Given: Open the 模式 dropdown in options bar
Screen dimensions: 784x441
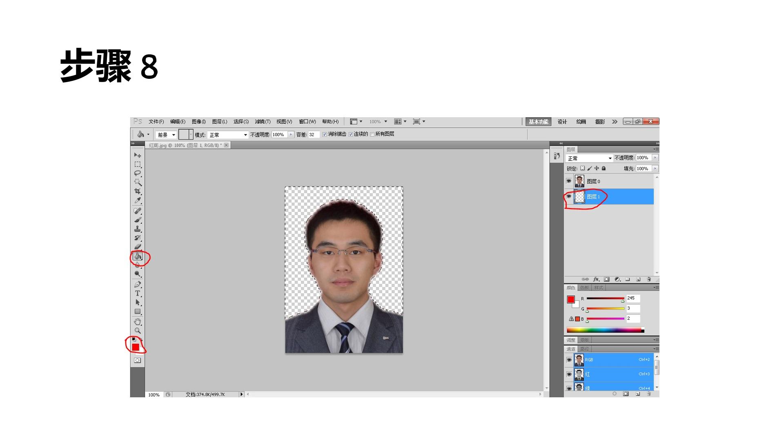Looking at the screenshot, I should (x=228, y=135).
